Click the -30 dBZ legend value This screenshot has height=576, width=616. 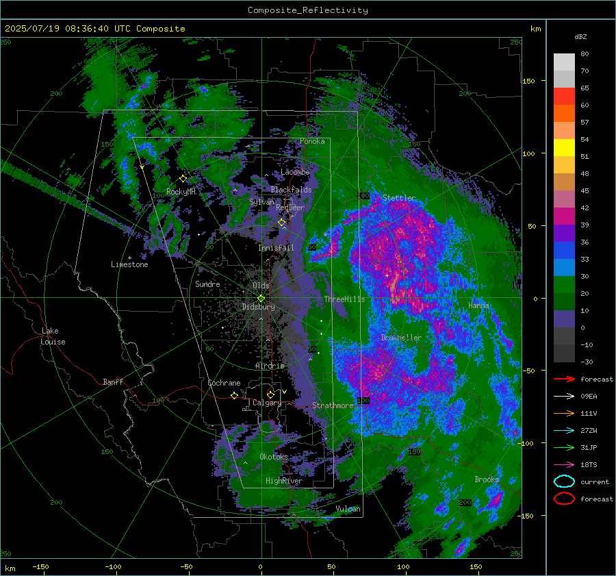click(x=587, y=362)
